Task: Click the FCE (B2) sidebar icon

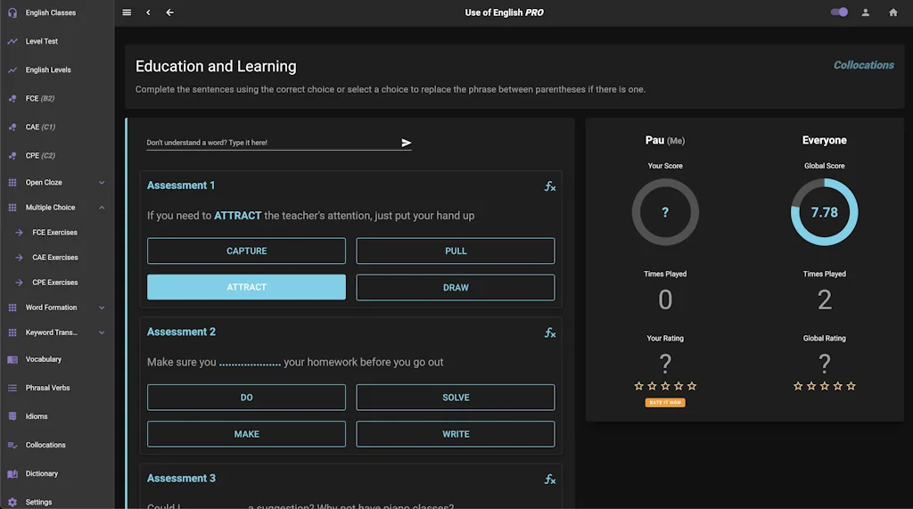Action: tap(12, 98)
